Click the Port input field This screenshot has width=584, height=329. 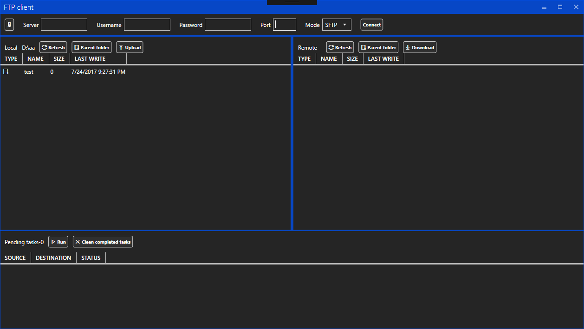(x=285, y=25)
